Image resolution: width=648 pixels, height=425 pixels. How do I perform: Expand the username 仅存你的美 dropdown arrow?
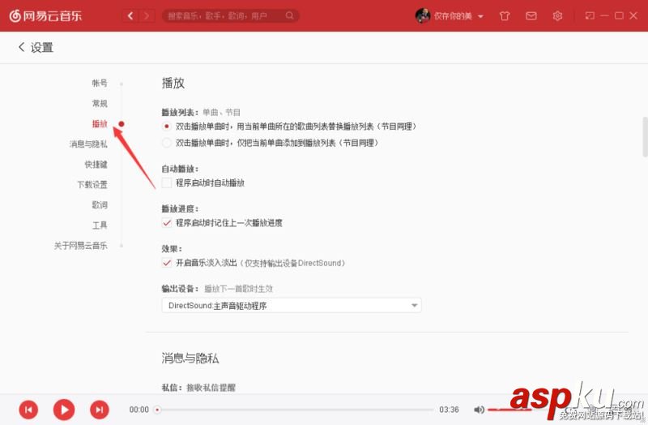480,16
